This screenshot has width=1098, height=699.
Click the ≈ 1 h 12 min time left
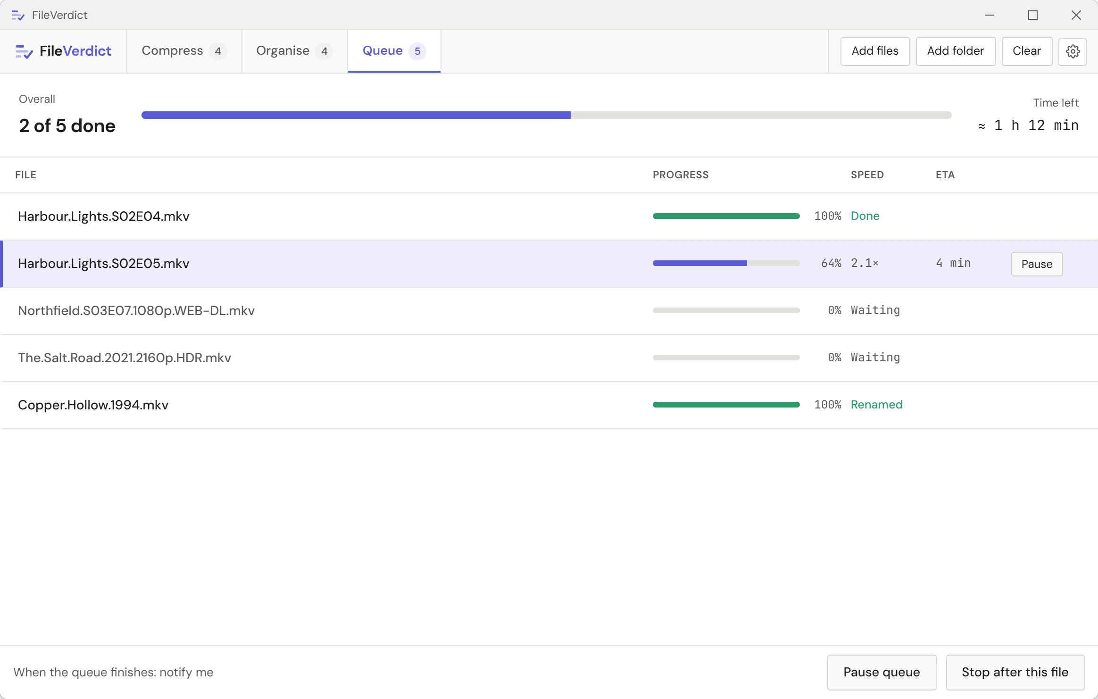1028,125
